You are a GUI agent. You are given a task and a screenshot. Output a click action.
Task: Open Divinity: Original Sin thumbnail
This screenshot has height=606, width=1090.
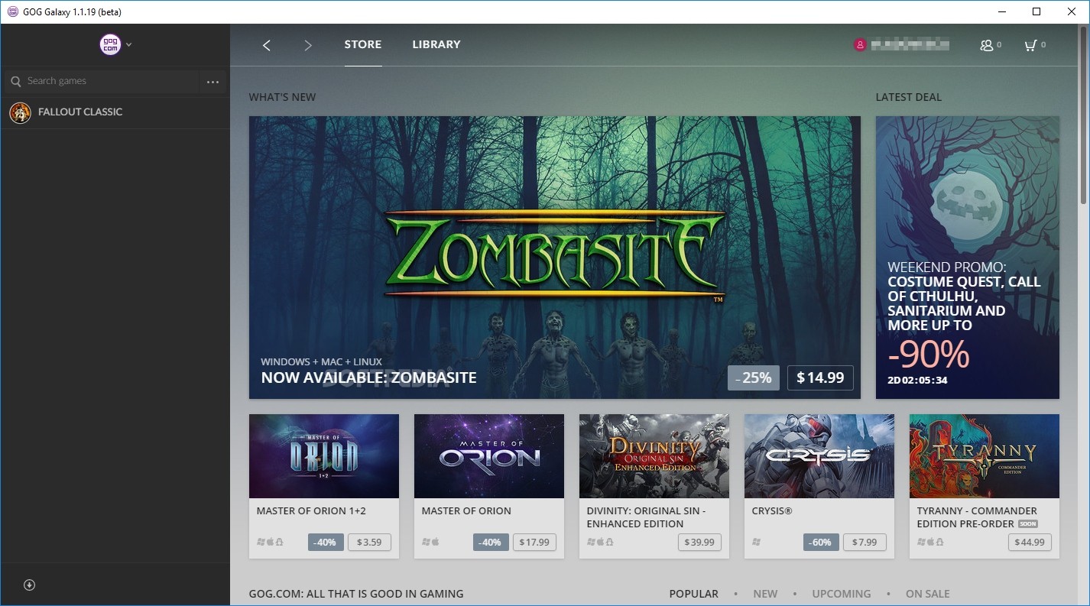(654, 456)
